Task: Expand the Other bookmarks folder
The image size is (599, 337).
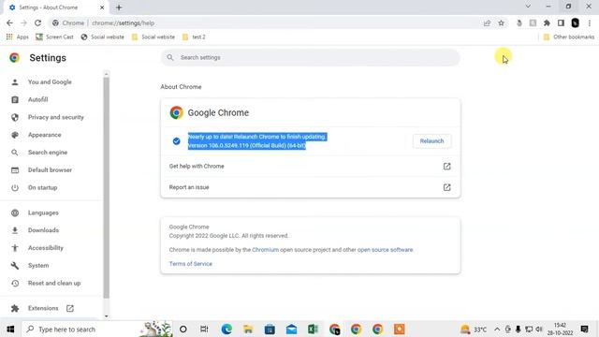Action: 569,37
